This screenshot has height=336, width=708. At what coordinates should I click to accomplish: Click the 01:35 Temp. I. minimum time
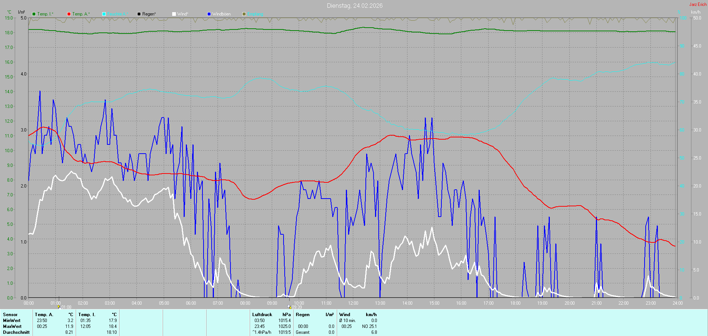point(86,321)
